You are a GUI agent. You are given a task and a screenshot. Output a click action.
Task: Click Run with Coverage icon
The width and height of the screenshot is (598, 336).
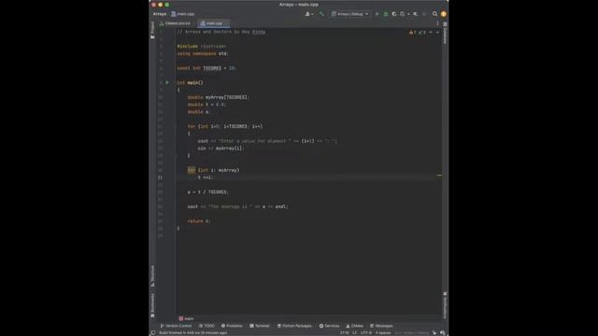pos(394,14)
